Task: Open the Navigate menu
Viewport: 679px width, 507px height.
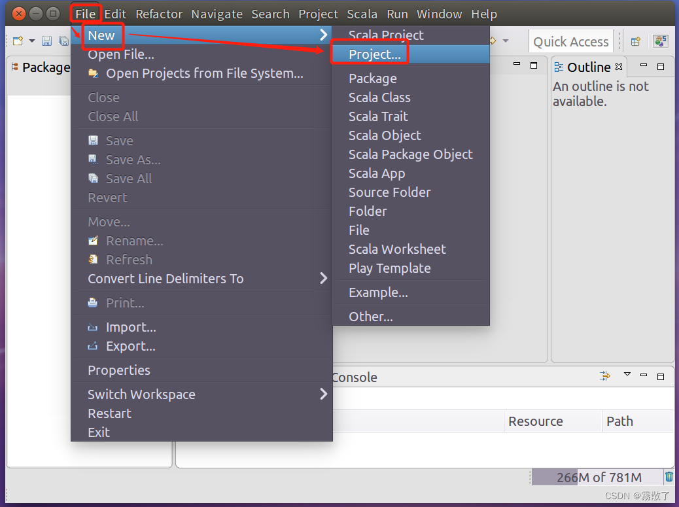Action: (217, 14)
